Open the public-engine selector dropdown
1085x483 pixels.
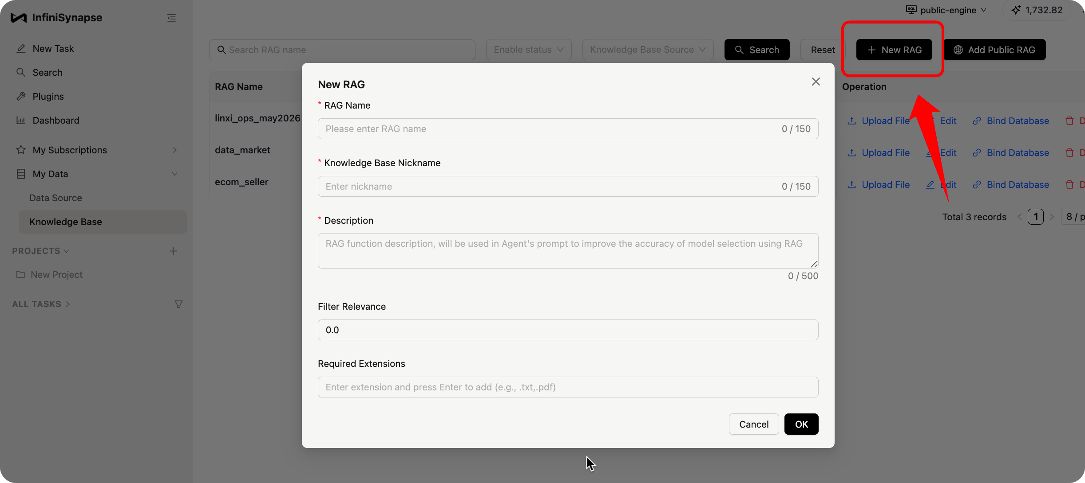tap(946, 10)
